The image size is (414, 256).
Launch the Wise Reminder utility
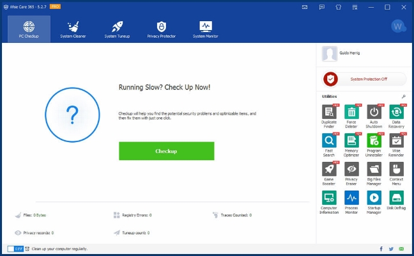tap(396, 145)
